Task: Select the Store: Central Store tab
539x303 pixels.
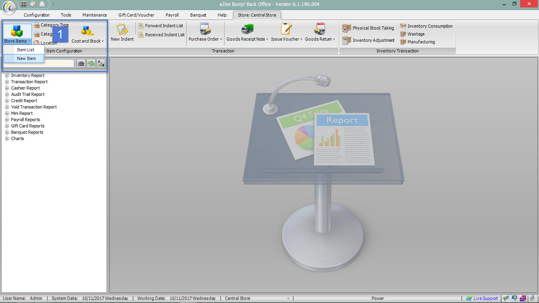Action: coord(257,15)
